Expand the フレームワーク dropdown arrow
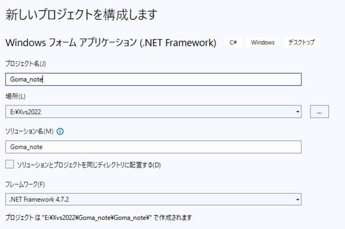The height and width of the screenshot is (229, 345). (x=298, y=199)
